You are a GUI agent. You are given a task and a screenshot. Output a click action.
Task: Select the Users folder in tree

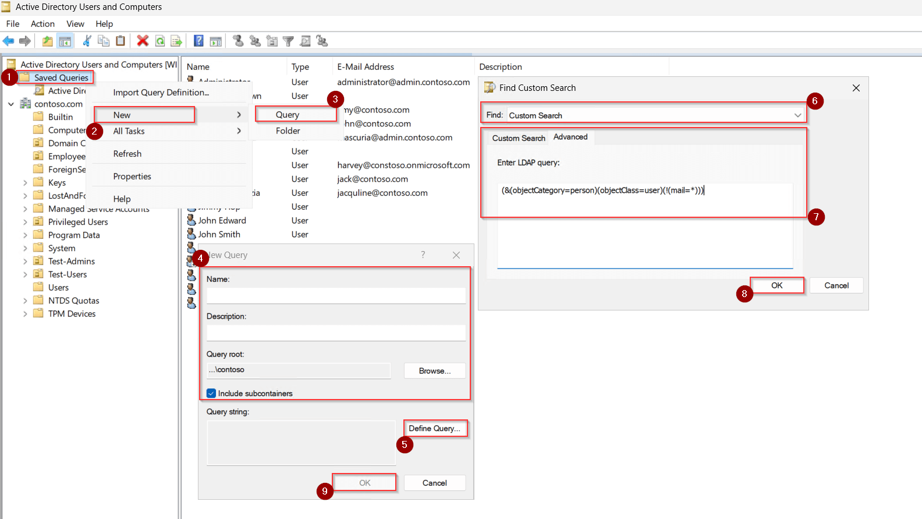(x=58, y=288)
